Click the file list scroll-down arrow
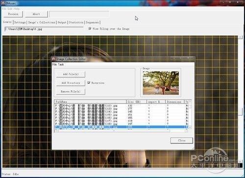 click(190, 127)
